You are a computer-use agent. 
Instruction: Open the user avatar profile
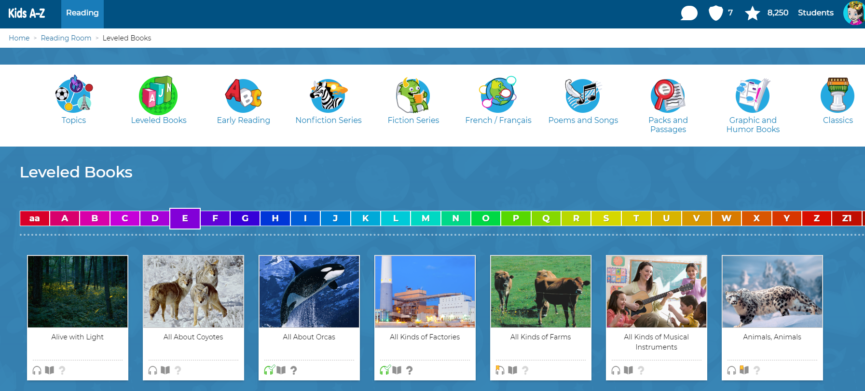[853, 13]
